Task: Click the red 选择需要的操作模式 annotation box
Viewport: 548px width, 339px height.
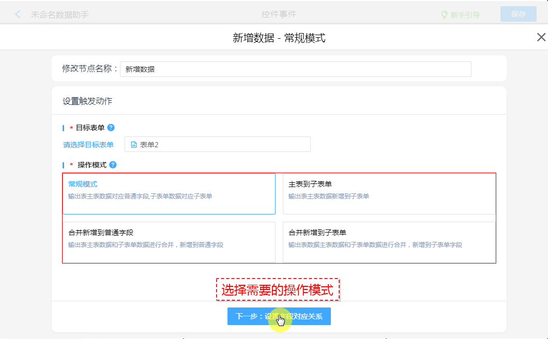Action: [x=278, y=290]
